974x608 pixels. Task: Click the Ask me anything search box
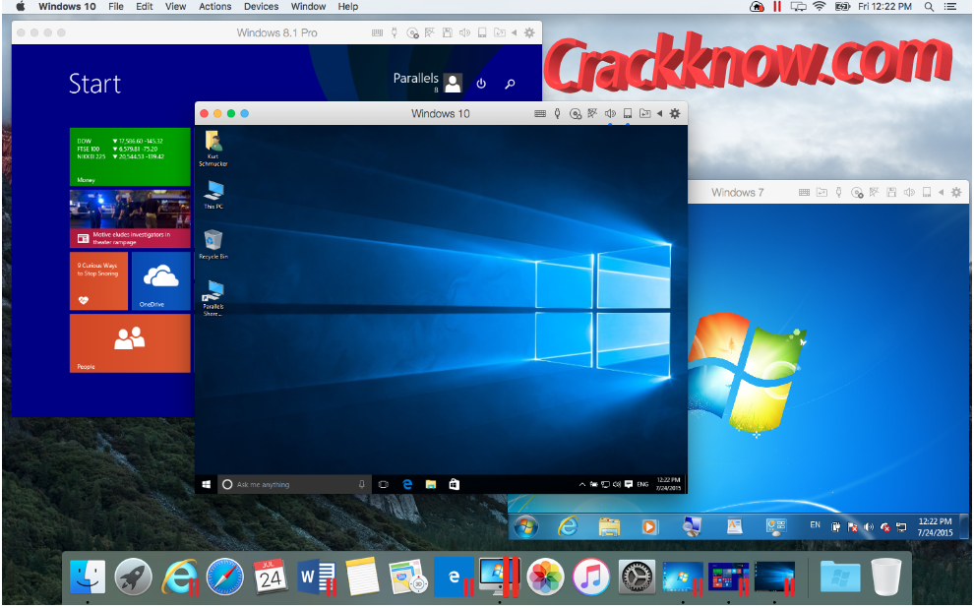pyautogui.click(x=294, y=484)
